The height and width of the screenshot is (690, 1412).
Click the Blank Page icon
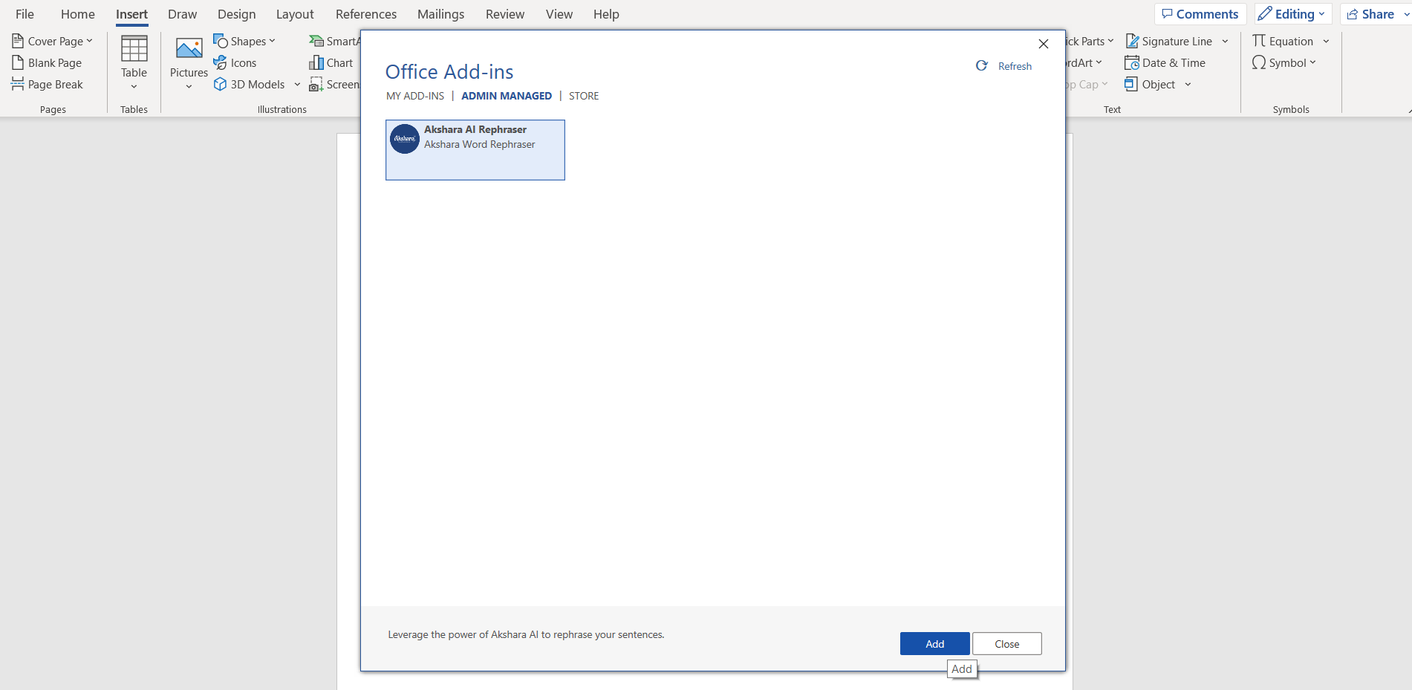[18, 63]
